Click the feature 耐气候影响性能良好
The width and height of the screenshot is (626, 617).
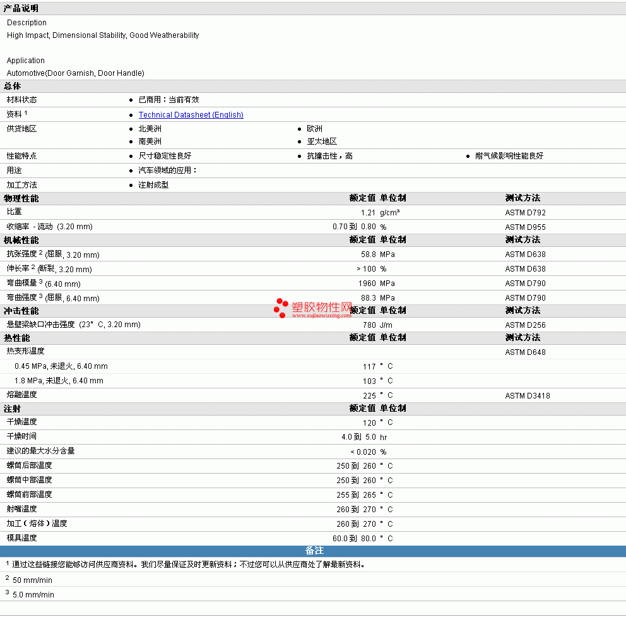point(509,156)
